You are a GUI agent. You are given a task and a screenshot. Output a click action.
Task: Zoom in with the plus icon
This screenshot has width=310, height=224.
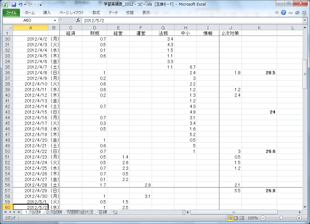[299, 218]
